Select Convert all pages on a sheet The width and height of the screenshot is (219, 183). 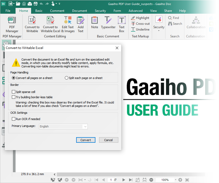pos(32,78)
